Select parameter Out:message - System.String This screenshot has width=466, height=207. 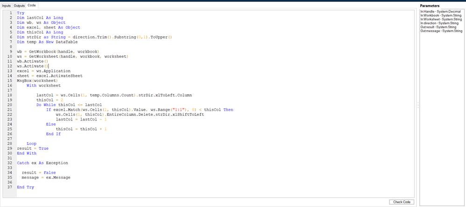[x=441, y=31]
